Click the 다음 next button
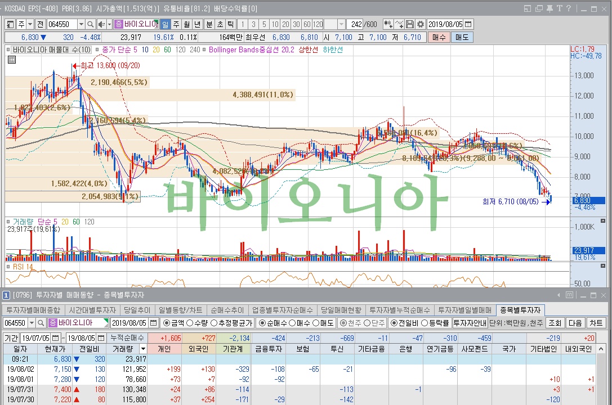 [575, 323]
